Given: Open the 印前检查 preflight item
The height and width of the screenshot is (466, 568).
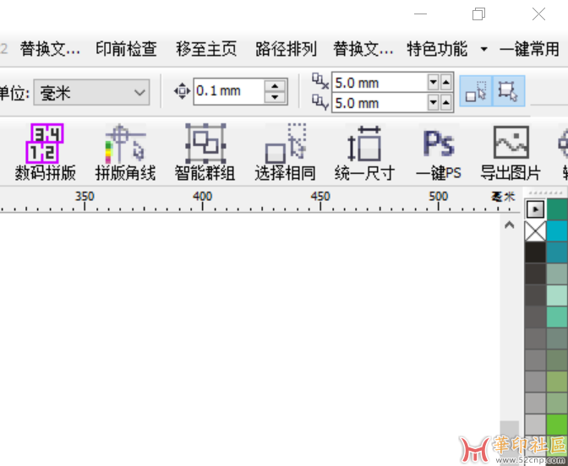Looking at the screenshot, I should 126,49.
